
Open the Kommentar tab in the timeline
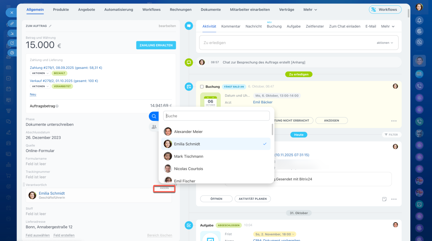231,26
